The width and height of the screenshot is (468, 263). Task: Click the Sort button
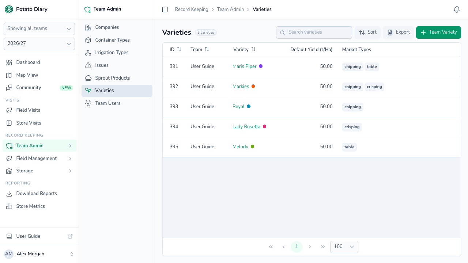[x=367, y=32]
